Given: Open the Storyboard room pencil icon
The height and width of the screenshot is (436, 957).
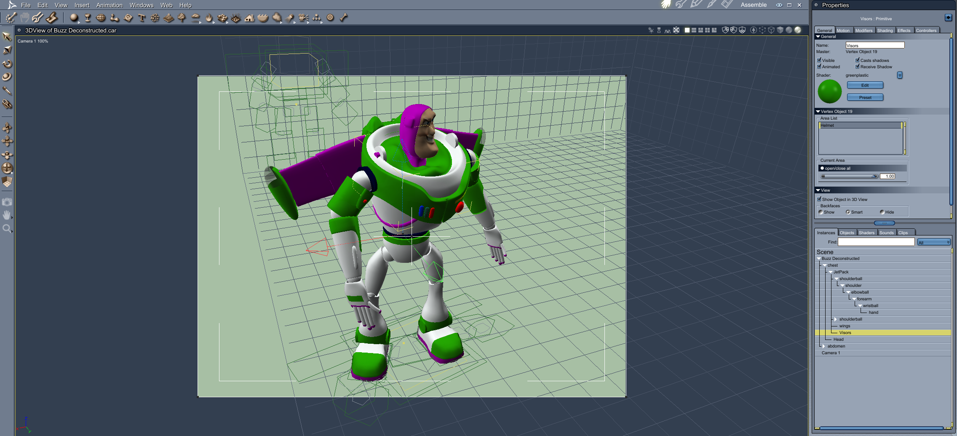Looking at the screenshot, I should coord(696,5).
